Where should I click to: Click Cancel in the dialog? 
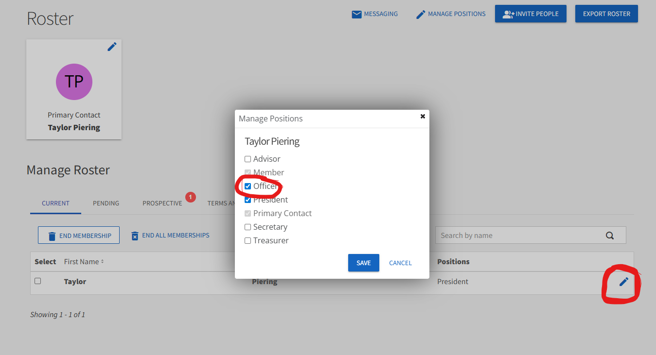click(400, 263)
